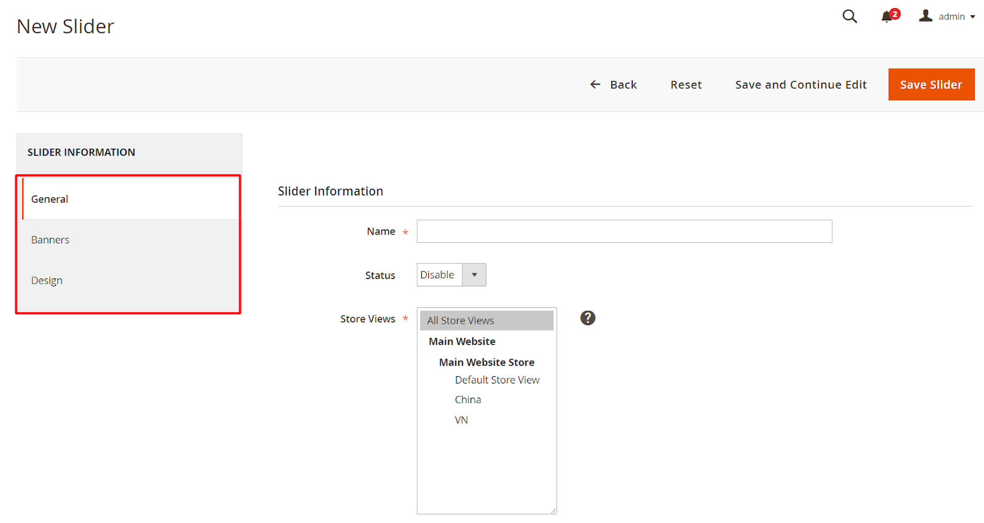Click Save and Continue Edit
This screenshot has height=523, width=984.
click(801, 84)
